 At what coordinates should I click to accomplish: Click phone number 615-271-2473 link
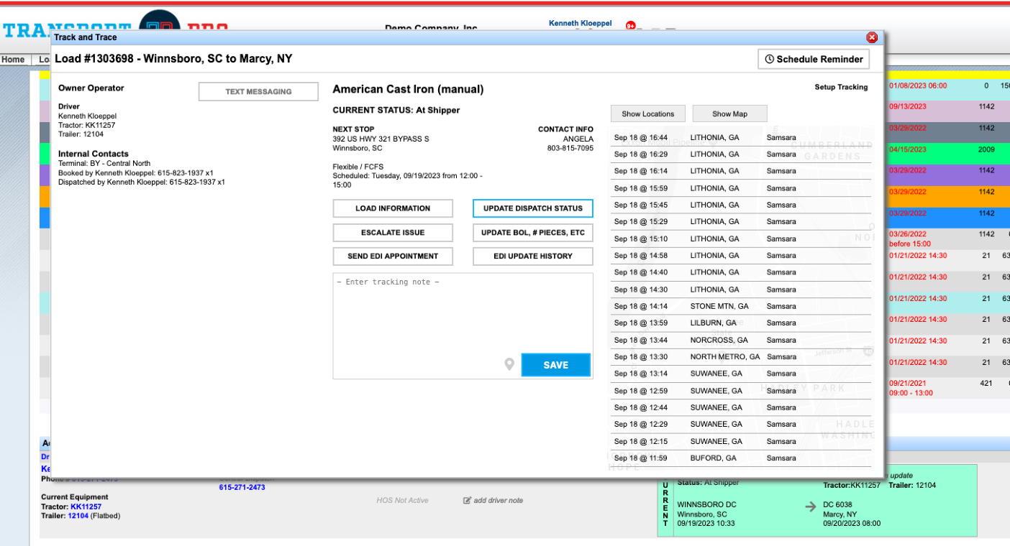click(242, 487)
